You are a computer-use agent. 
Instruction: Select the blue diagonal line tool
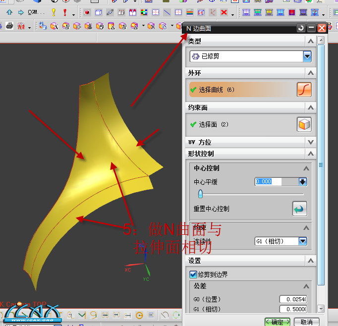167,12
